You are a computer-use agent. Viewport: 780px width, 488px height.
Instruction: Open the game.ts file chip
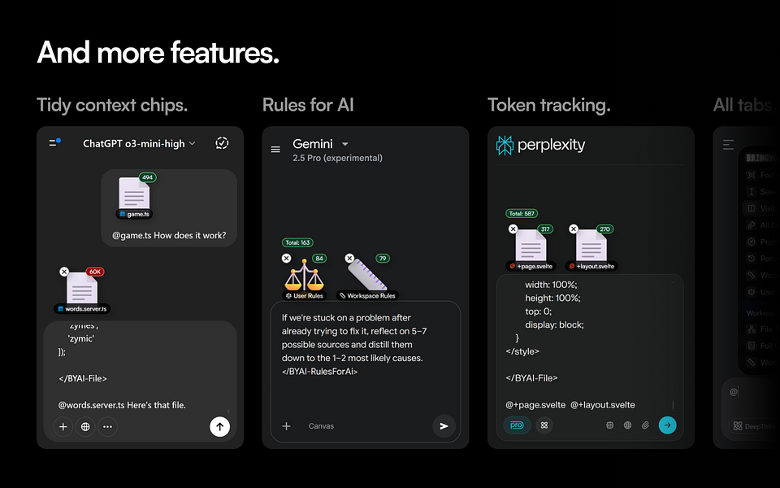pyautogui.click(x=134, y=198)
